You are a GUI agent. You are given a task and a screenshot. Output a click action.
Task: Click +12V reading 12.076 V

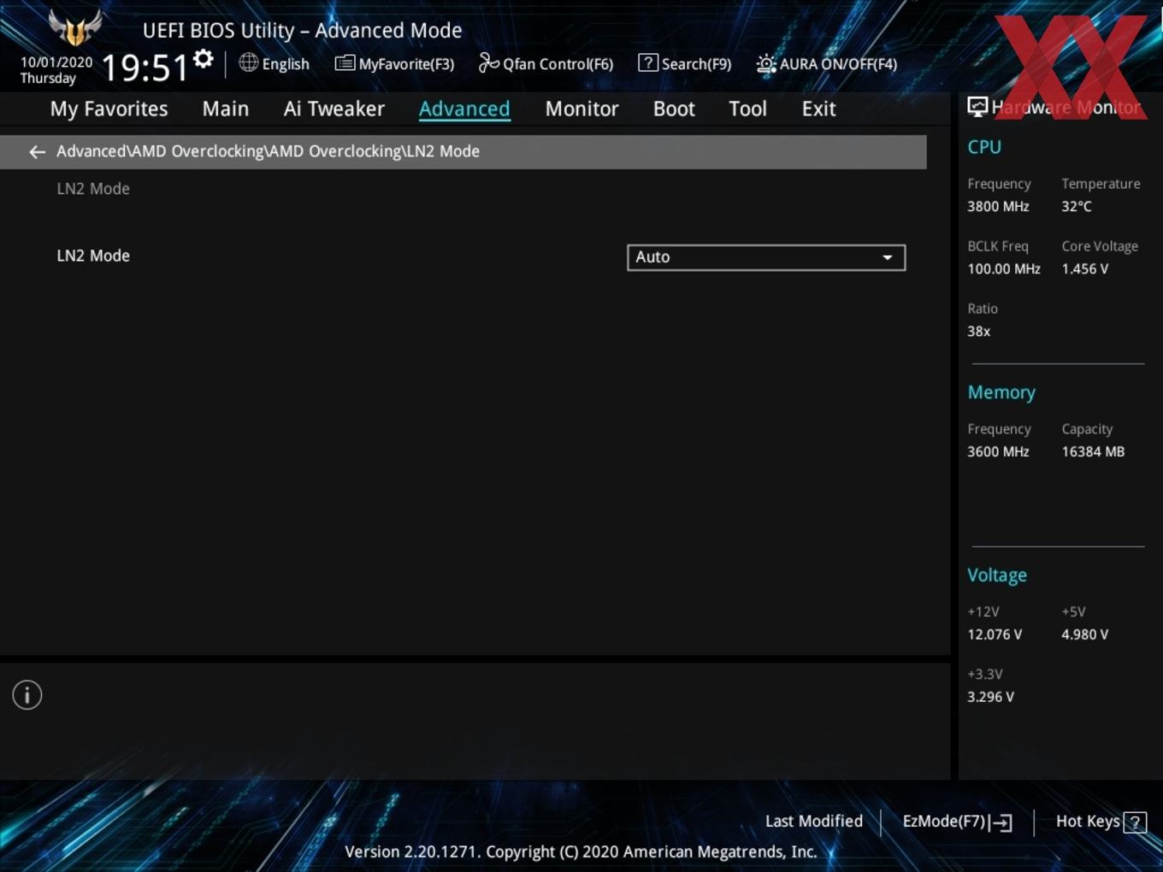tap(995, 634)
